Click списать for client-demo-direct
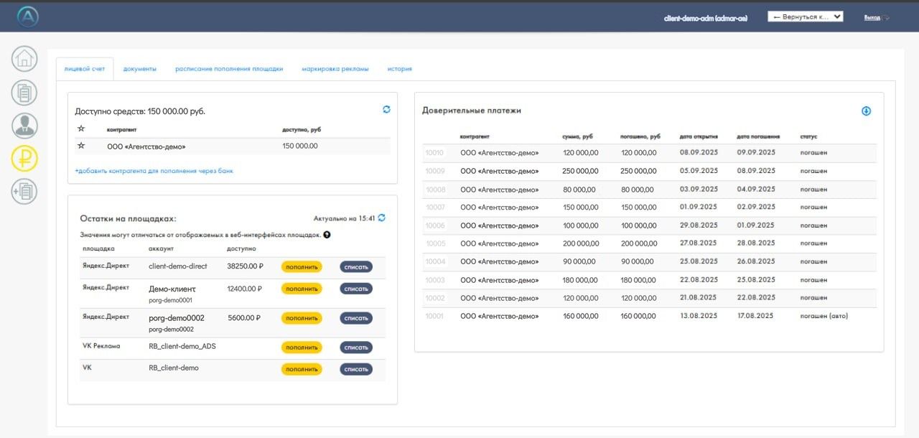This screenshot has width=919, height=438. coord(356,267)
